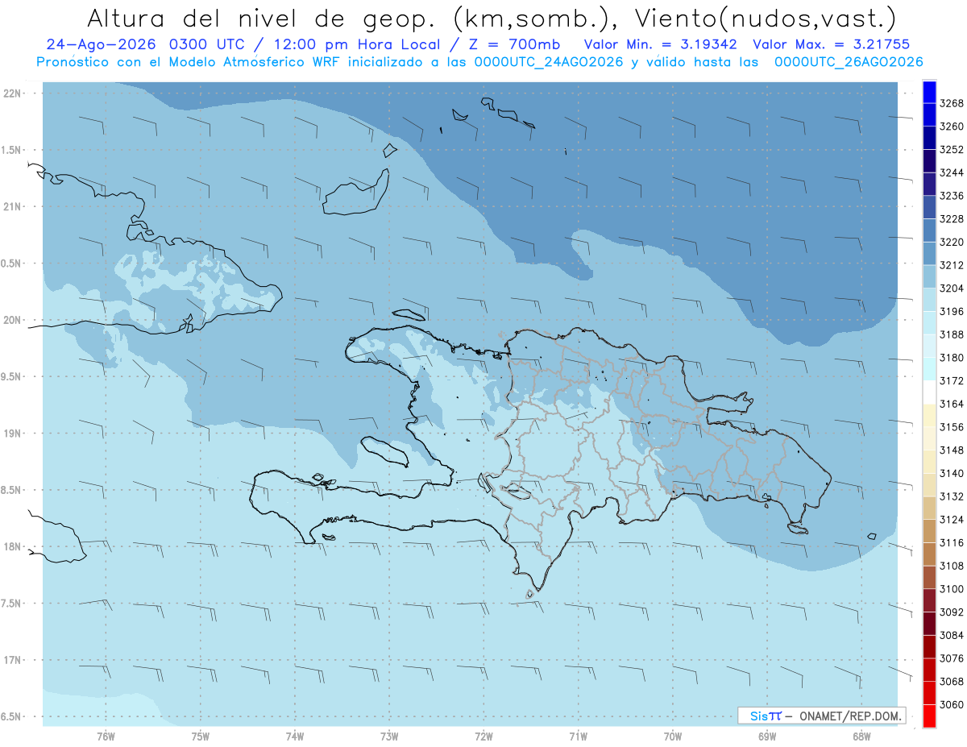Click the '3060' colorbar value
This screenshot has height=747, width=967.
[952, 704]
